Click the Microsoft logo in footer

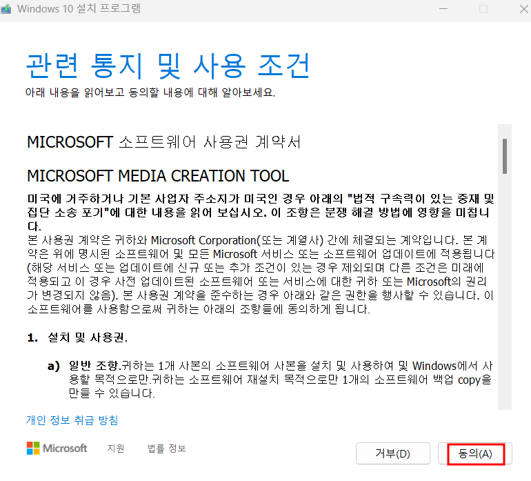[57, 449]
